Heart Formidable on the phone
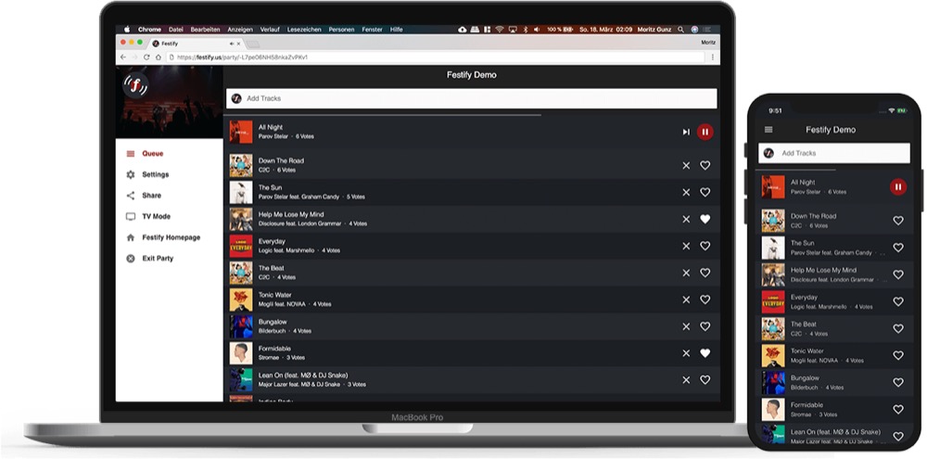This screenshot has height=459, width=927. pyautogui.click(x=898, y=409)
